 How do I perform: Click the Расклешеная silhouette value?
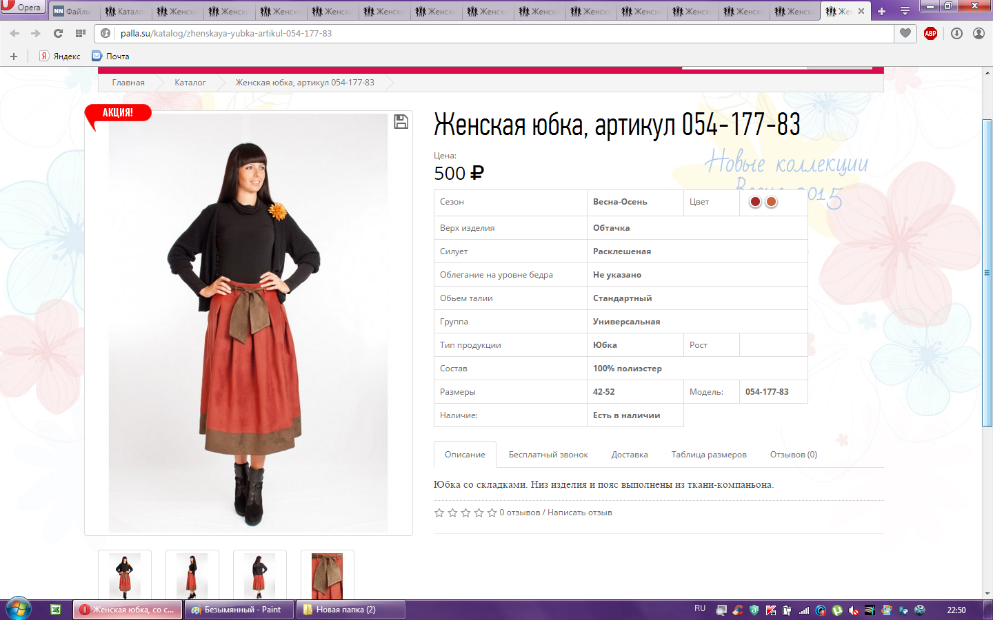tap(622, 251)
